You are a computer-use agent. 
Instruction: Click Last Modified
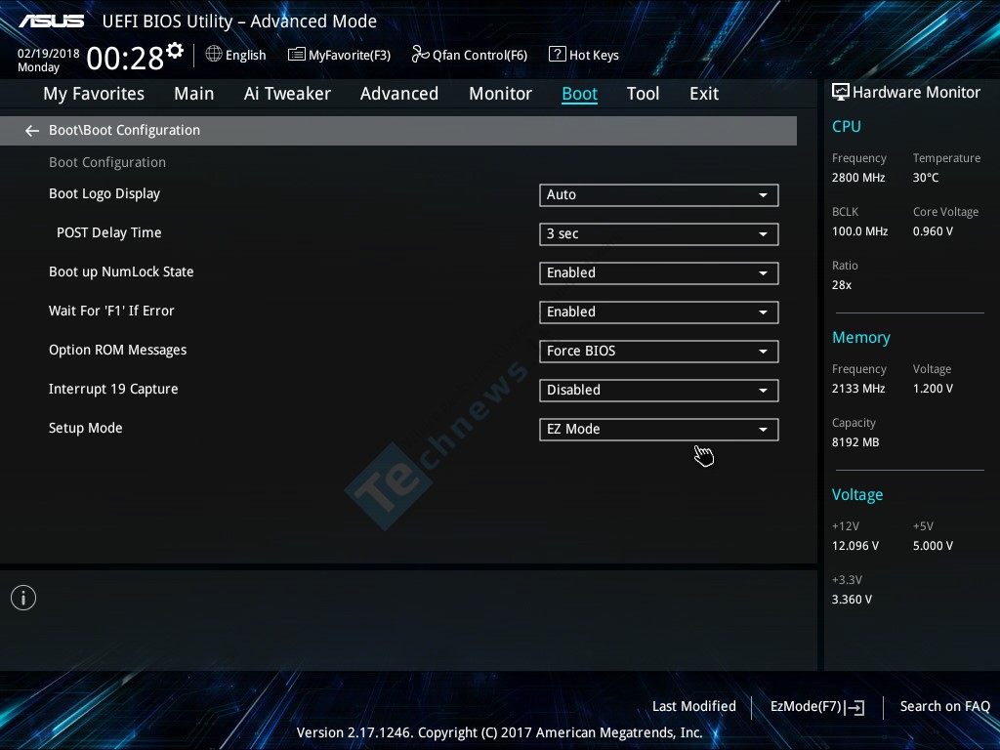(x=694, y=706)
